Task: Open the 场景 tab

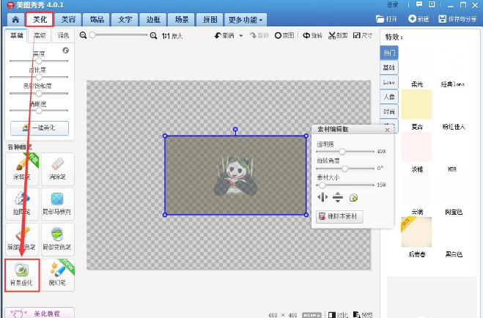Action: [182, 20]
